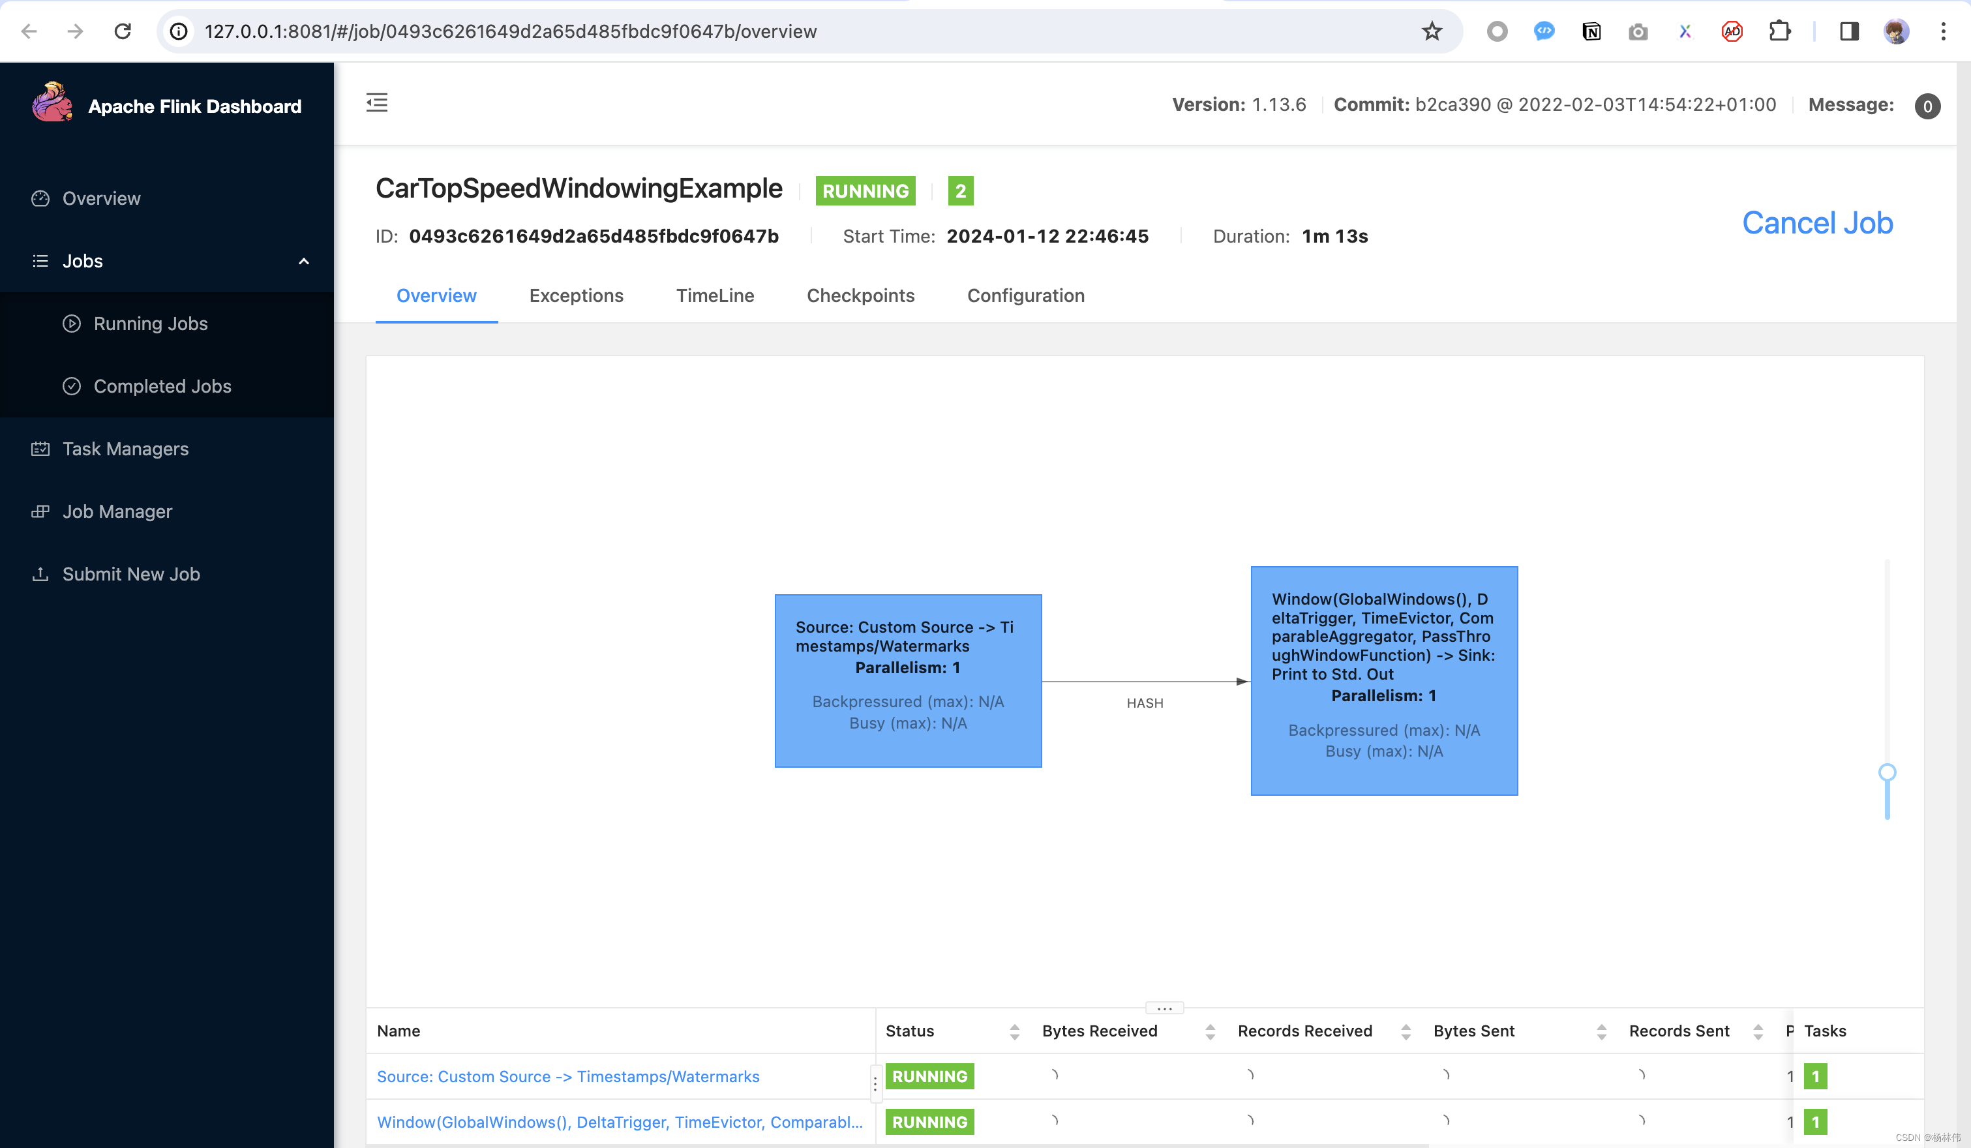
Task: Switch to the Checkpoints tab
Action: [x=860, y=295]
